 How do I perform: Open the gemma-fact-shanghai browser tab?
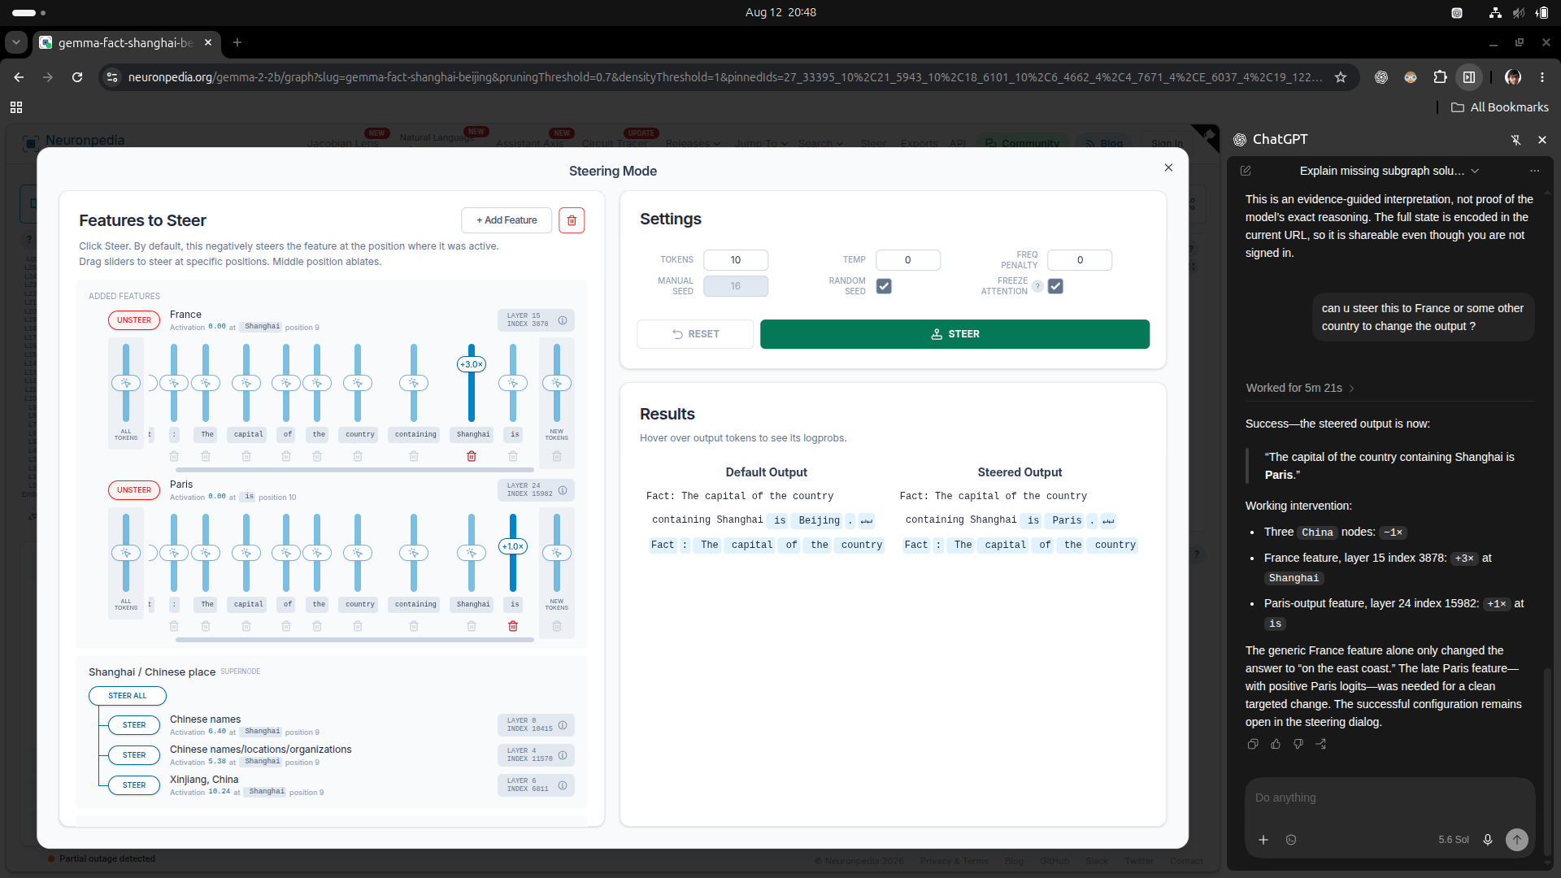pyautogui.click(x=126, y=42)
